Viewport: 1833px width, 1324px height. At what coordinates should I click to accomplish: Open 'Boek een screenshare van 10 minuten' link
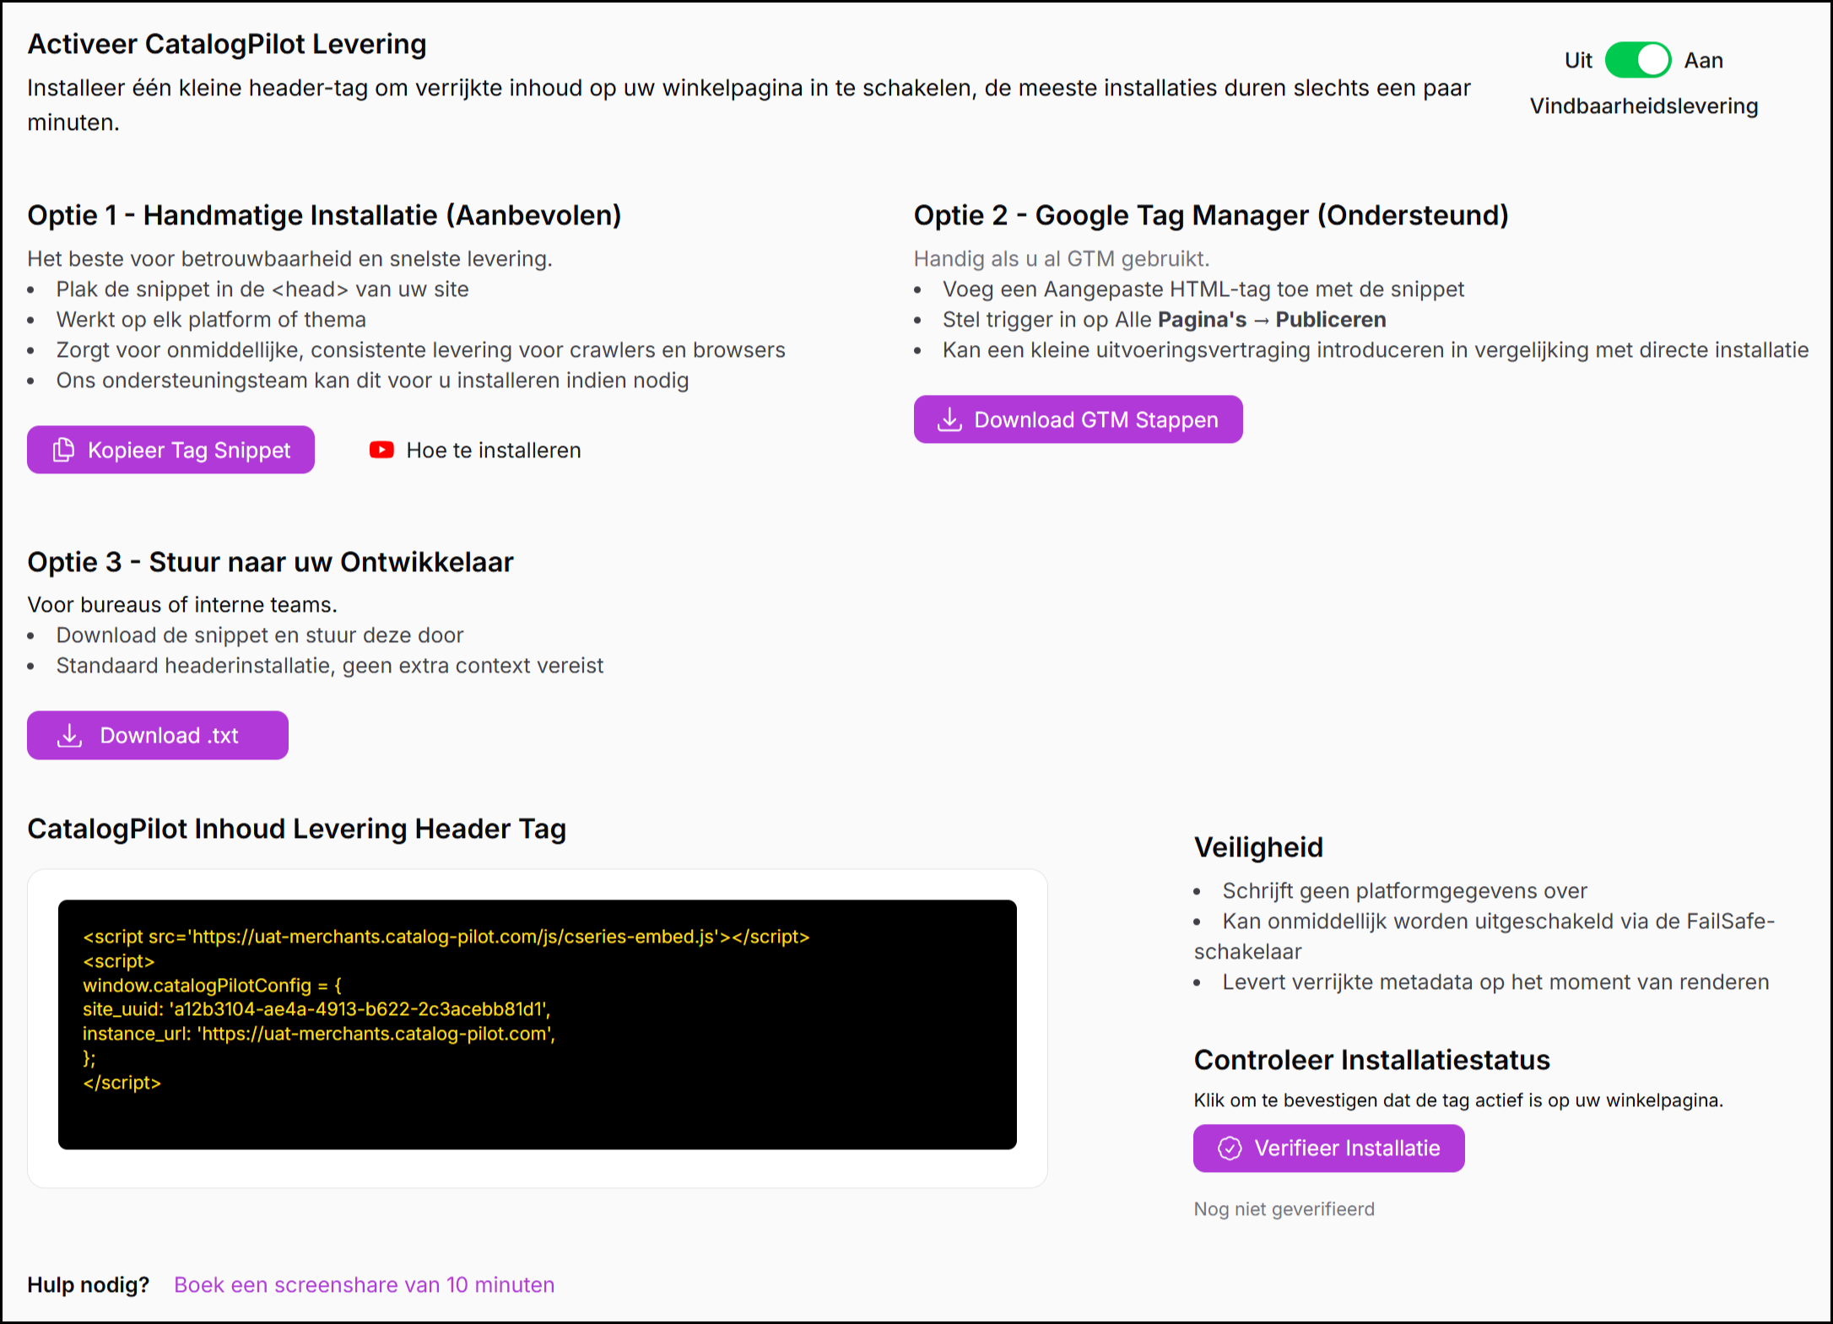point(364,1284)
